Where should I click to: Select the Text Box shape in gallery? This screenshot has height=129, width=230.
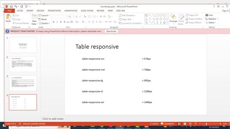146,15
